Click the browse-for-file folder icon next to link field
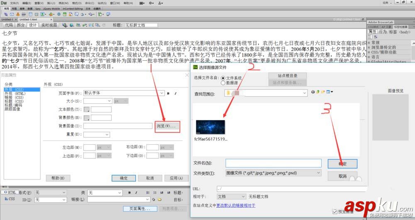The height and width of the screenshot is (220, 415). coord(160,199)
